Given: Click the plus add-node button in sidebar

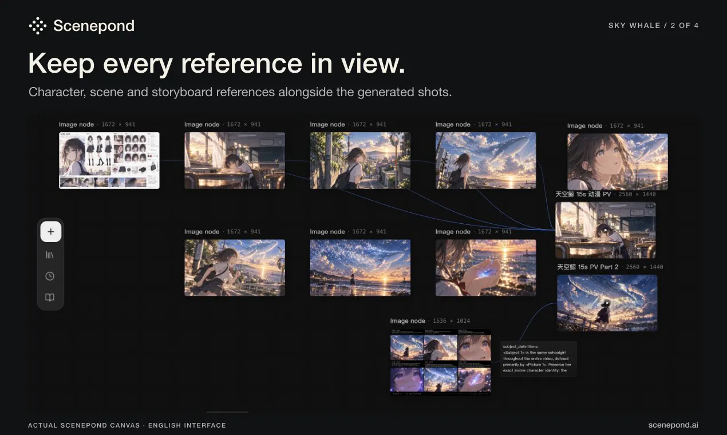Looking at the screenshot, I should pyautogui.click(x=50, y=232).
